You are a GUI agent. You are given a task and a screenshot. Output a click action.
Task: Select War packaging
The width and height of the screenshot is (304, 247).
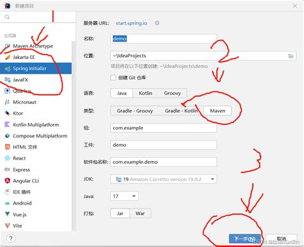coord(140,214)
